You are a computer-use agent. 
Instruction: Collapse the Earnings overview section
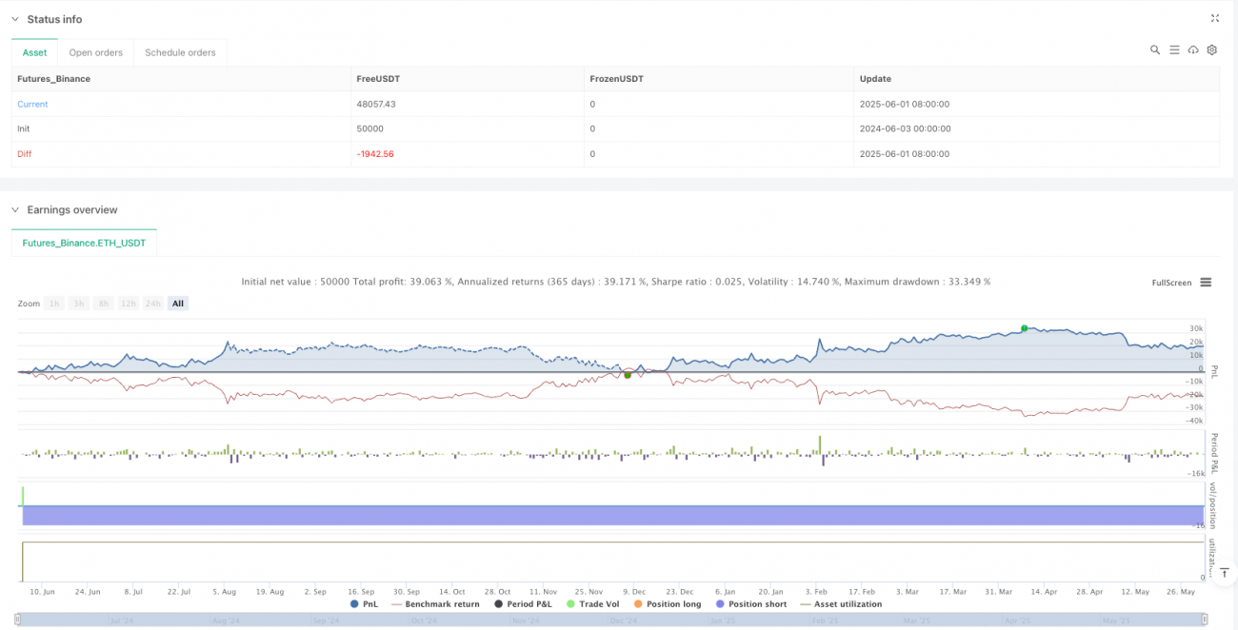pyautogui.click(x=14, y=209)
